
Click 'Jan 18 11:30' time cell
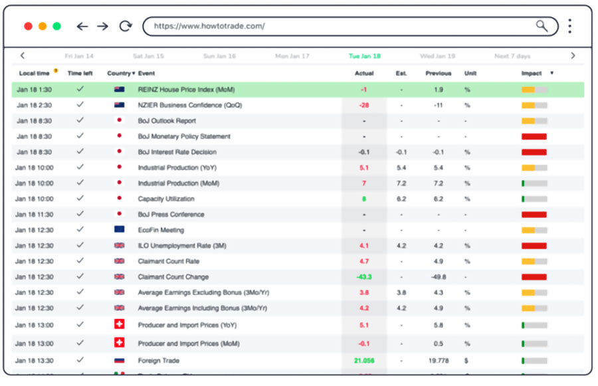pyautogui.click(x=35, y=215)
